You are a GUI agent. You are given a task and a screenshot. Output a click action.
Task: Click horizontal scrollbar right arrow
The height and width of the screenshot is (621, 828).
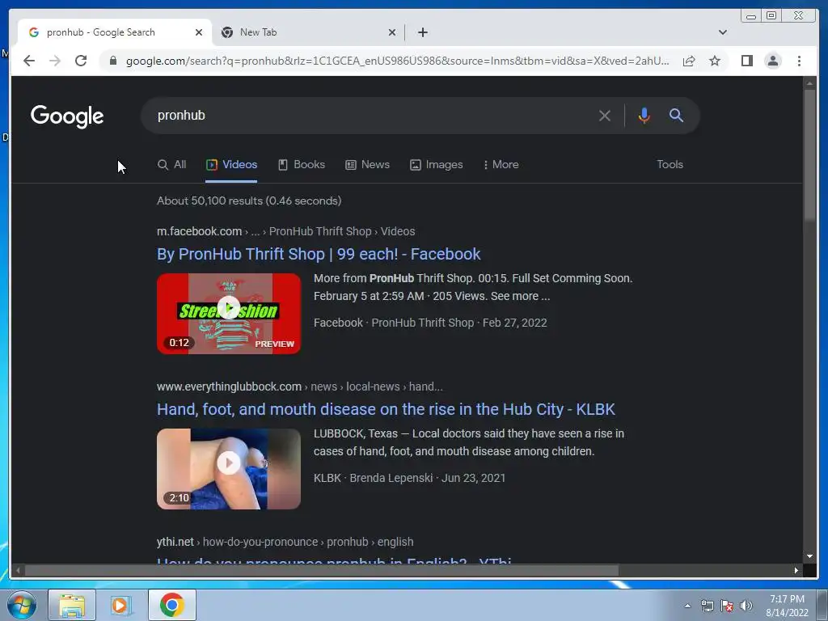pos(796,570)
